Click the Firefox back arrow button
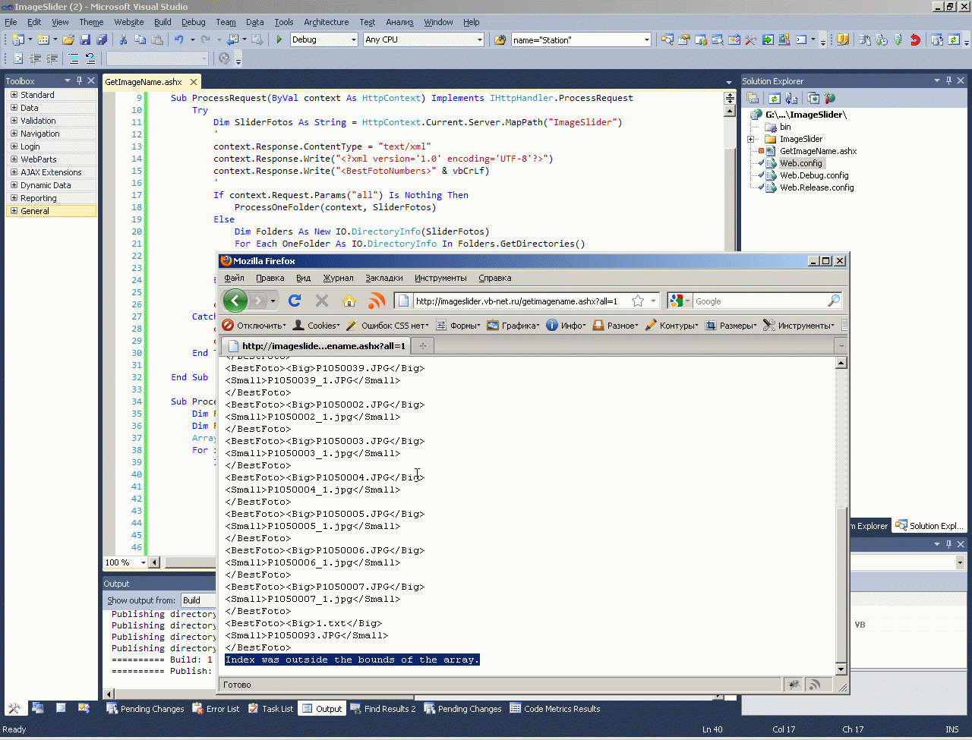 [x=235, y=301]
